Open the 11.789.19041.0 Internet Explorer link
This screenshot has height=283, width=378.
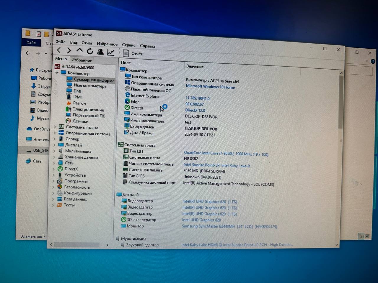click(x=198, y=98)
